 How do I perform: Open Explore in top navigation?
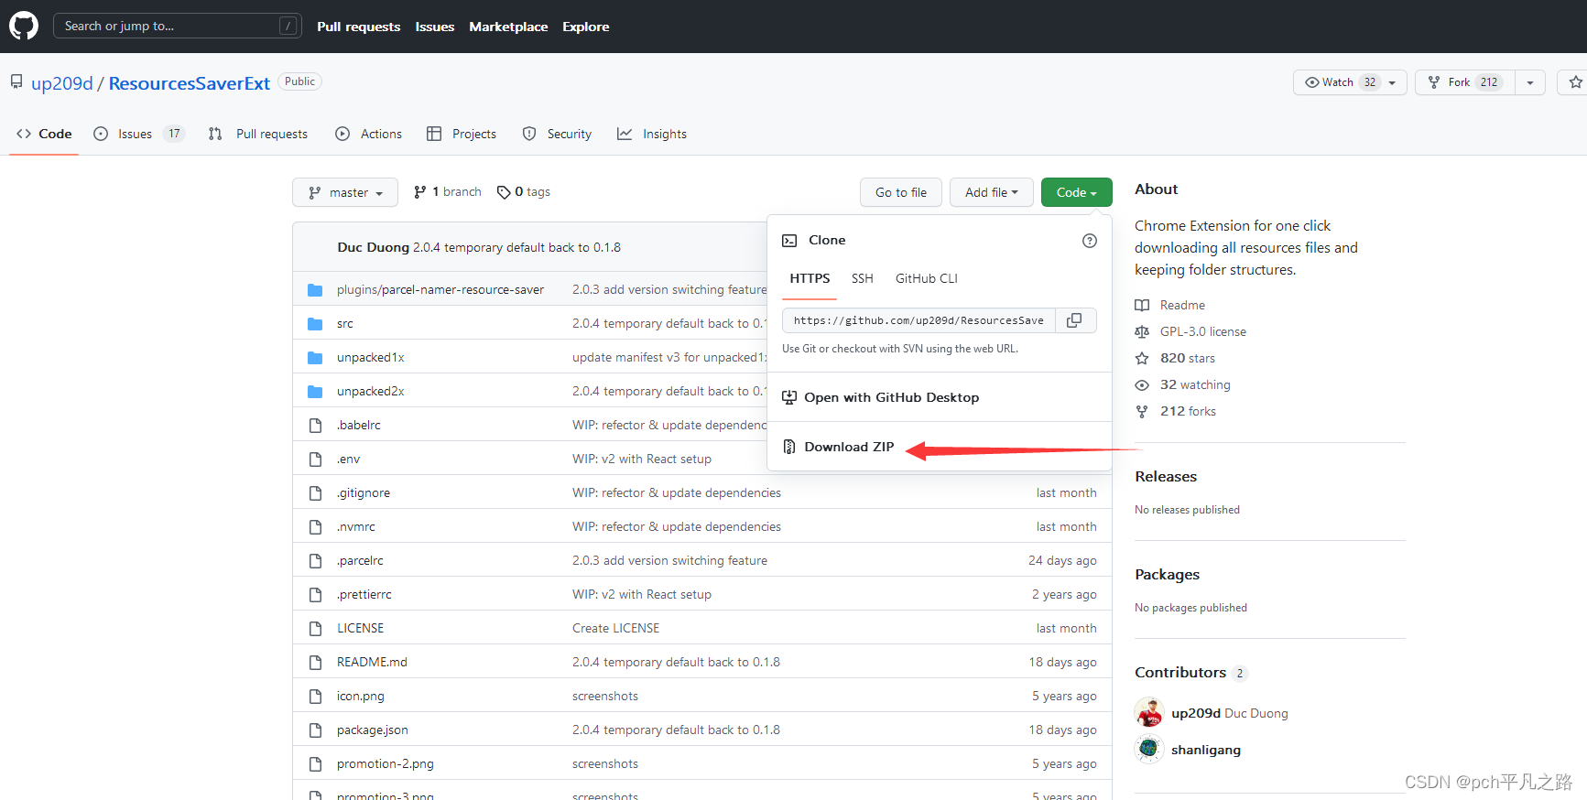[x=586, y=27]
